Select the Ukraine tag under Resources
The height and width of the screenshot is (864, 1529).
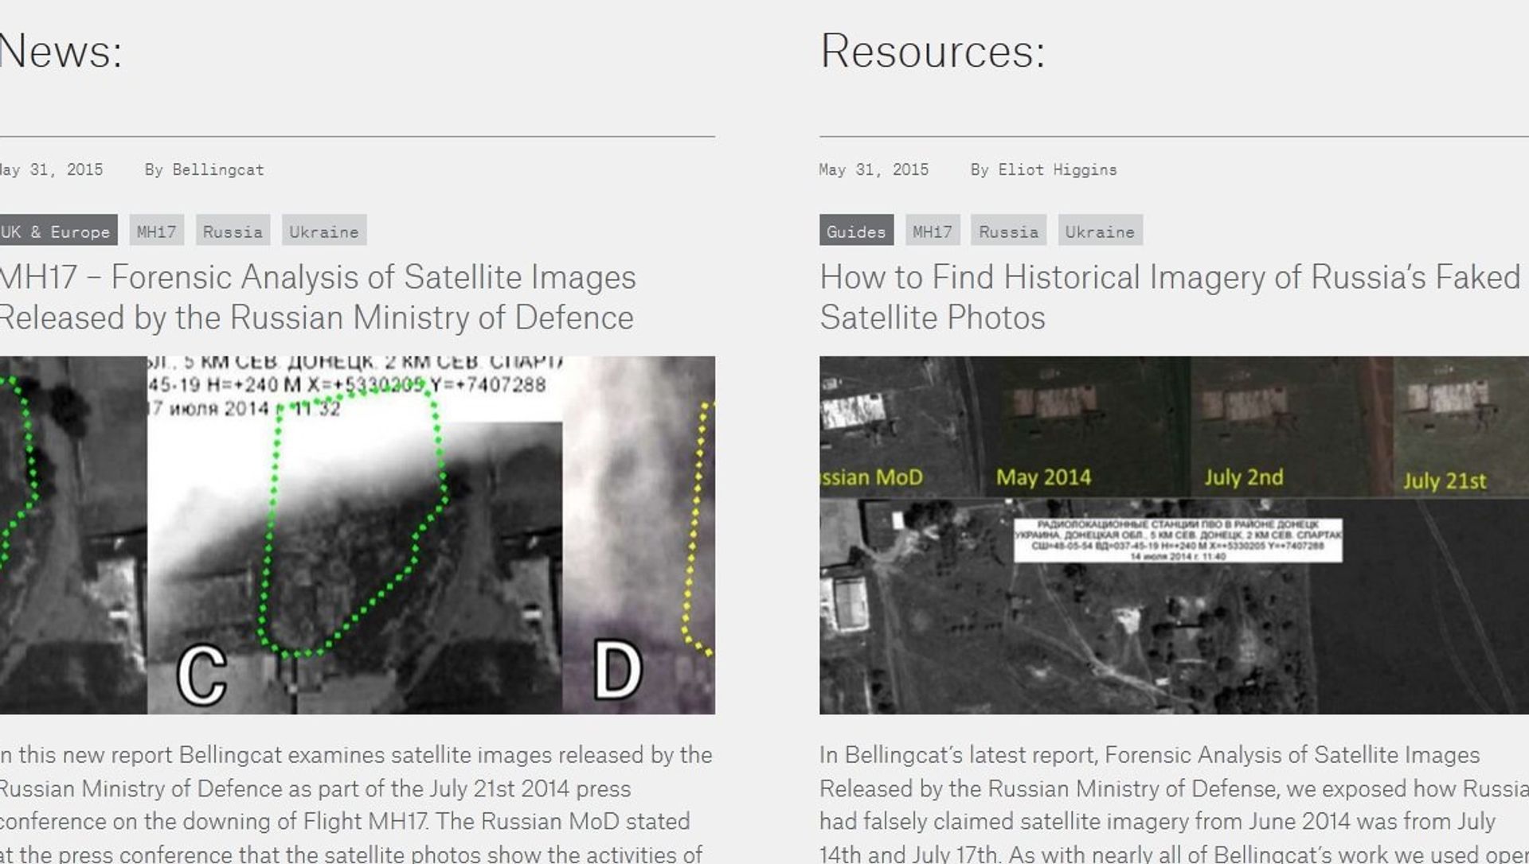(x=1100, y=231)
